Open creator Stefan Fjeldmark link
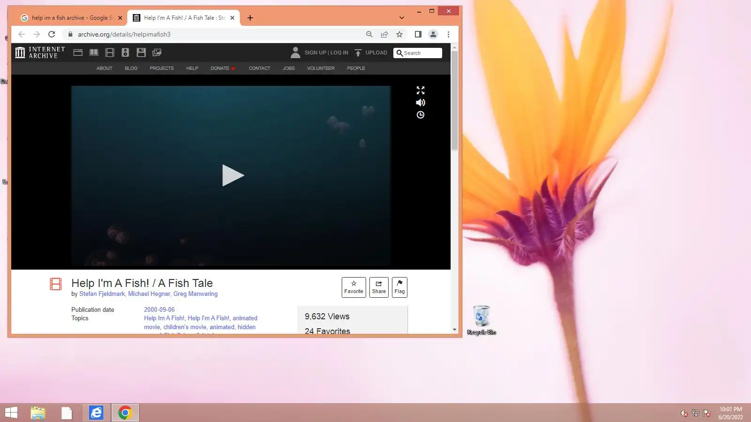Viewport: 751px width, 422px height. point(102,294)
